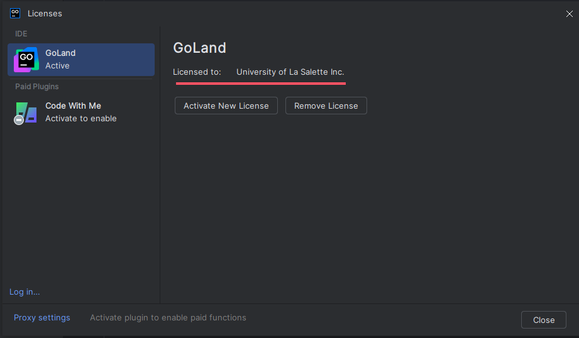Close the Licenses dialog with the X
This screenshot has width=579, height=338.
click(570, 14)
